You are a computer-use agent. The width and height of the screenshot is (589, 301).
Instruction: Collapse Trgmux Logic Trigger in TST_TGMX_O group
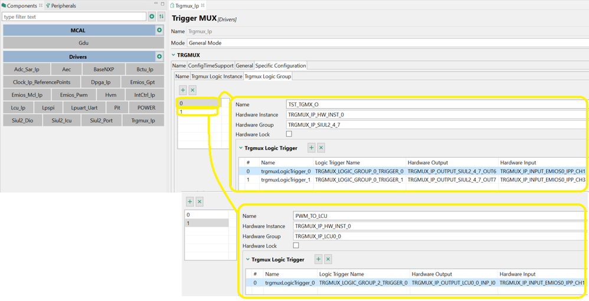(241, 148)
